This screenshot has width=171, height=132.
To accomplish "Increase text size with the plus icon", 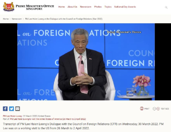I will [x=158, y=109].
